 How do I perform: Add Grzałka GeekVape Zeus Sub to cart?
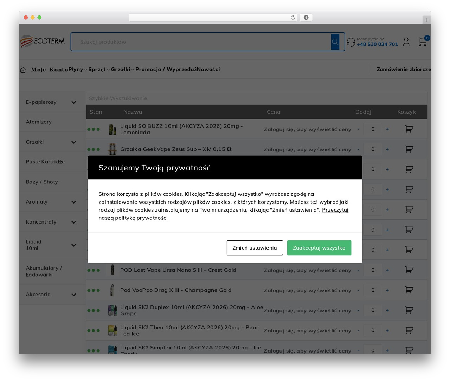click(409, 149)
